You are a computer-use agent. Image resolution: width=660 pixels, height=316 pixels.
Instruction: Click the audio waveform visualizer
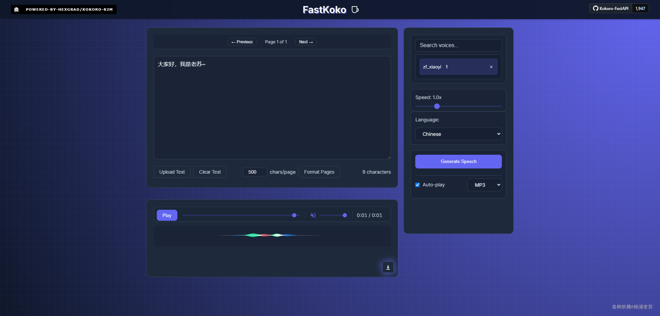point(272,236)
